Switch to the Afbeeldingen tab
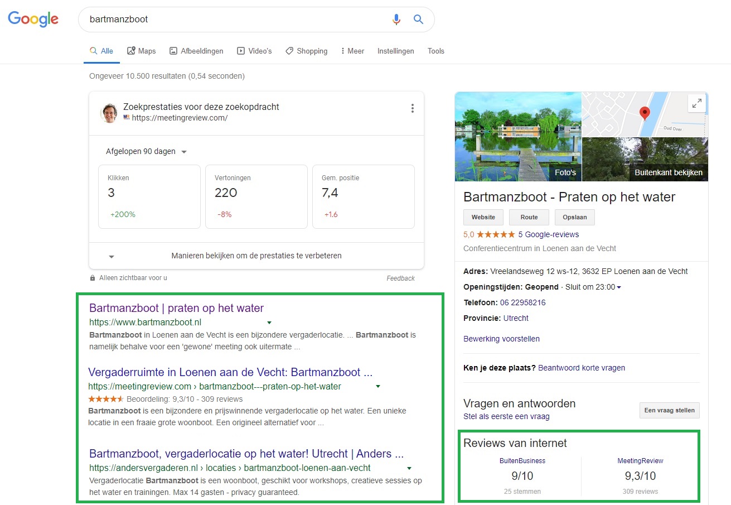This screenshot has height=505, width=731. pyautogui.click(x=196, y=51)
